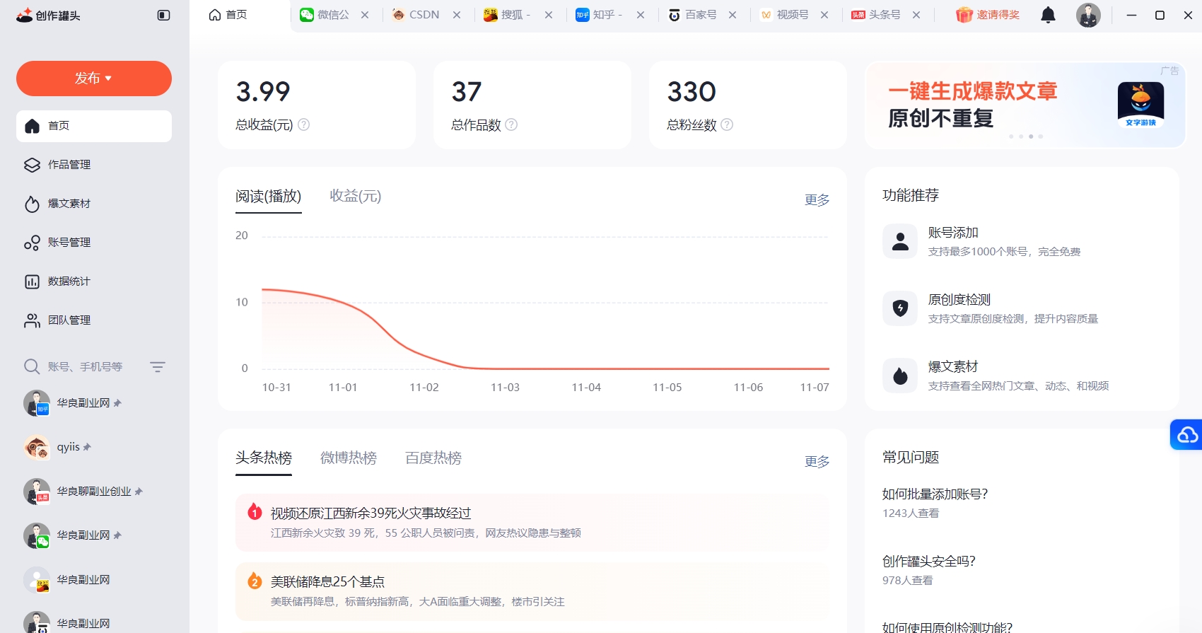The width and height of the screenshot is (1202, 633).
Task: Open FAQ 如何批量添加账号?
Action: click(935, 494)
